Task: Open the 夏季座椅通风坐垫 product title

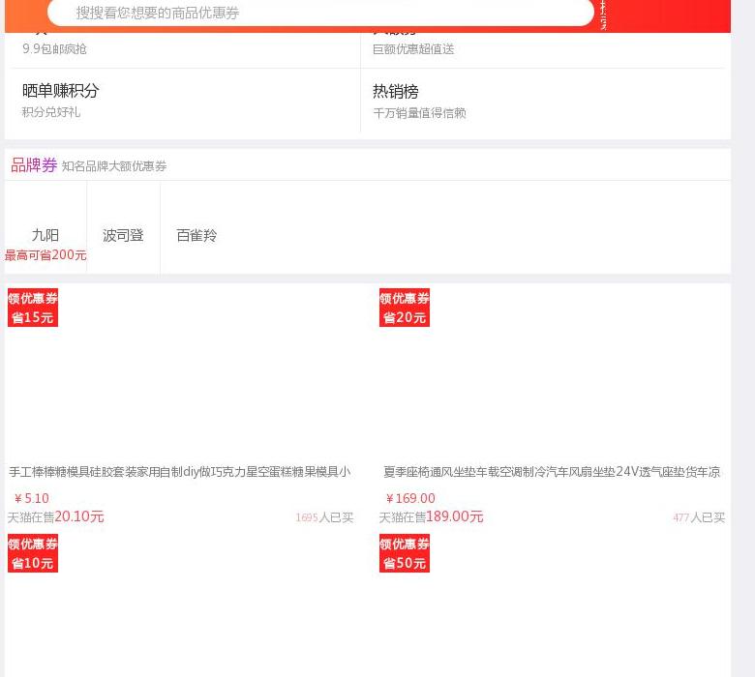Action: click(552, 472)
